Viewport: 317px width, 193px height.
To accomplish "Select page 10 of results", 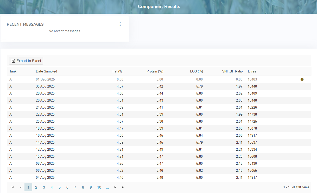I will coord(99,187).
